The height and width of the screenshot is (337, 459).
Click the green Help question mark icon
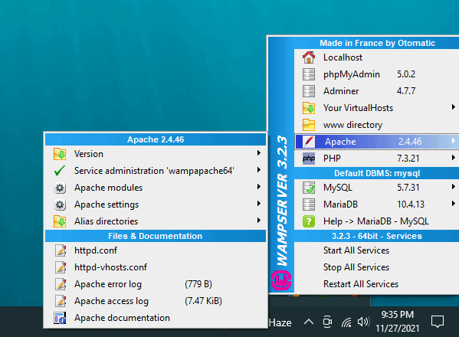[x=309, y=221]
